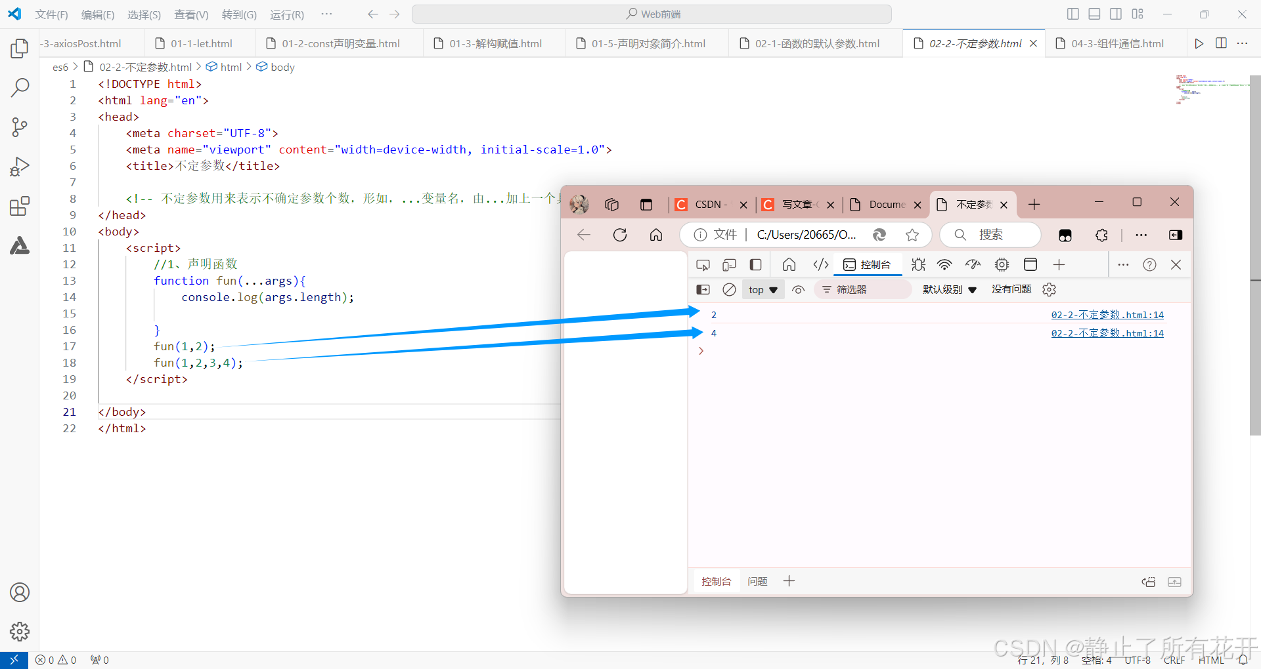Open Edge extensions puzzle icon
Screen dimensions: 1261x669
click(1101, 235)
